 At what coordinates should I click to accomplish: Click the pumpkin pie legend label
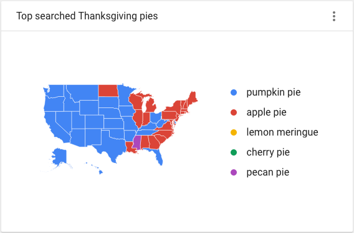274,92
